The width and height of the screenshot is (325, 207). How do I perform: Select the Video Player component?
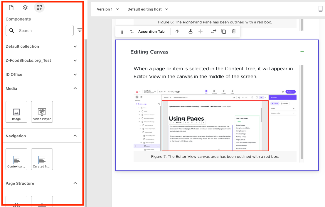pyautogui.click(x=42, y=112)
